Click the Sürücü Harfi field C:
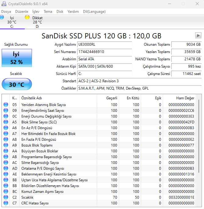This screenshot has width=204, height=209. [105, 74]
